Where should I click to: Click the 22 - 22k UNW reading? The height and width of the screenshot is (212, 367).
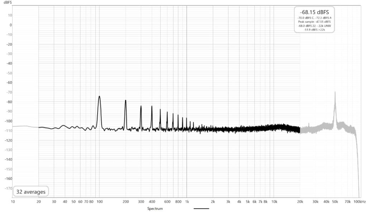pos(314,25)
